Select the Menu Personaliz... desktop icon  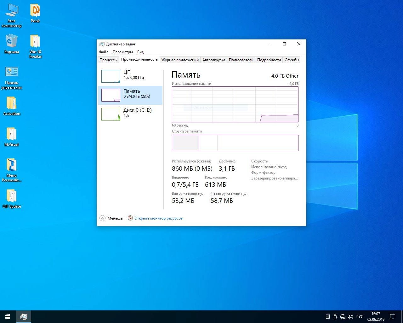click(12, 170)
